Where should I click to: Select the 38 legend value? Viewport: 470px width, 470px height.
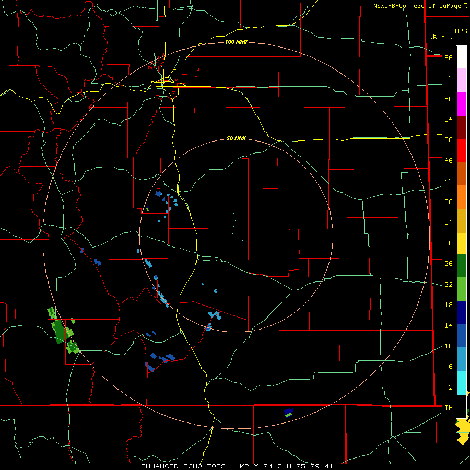pyautogui.click(x=449, y=202)
